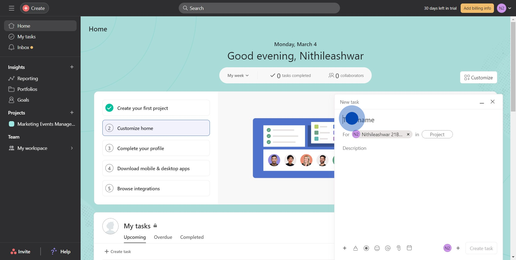Click the record video icon
The width and height of the screenshot is (516, 260).
coord(366,248)
